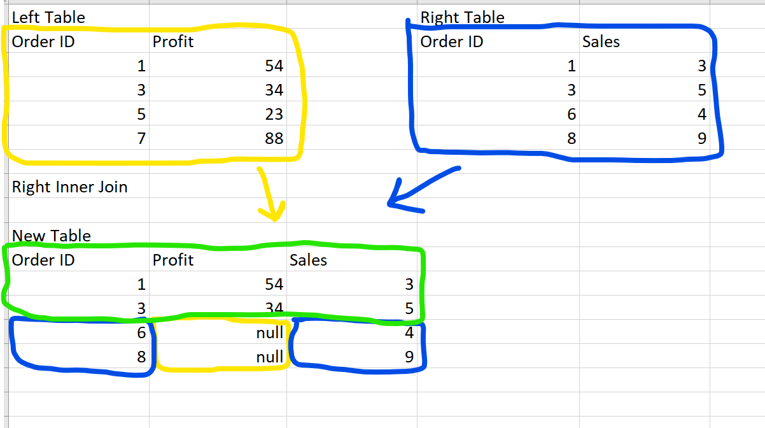Click the Order ID header in Right Table

[x=452, y=42]
